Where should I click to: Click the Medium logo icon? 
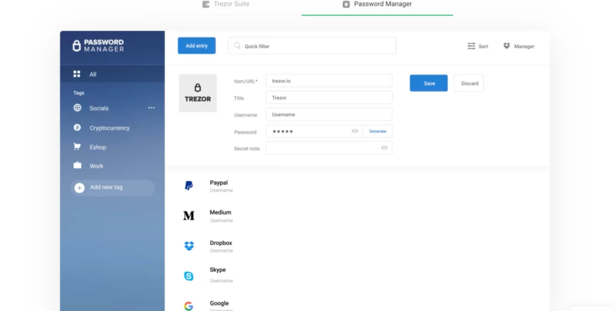(189, 216)
